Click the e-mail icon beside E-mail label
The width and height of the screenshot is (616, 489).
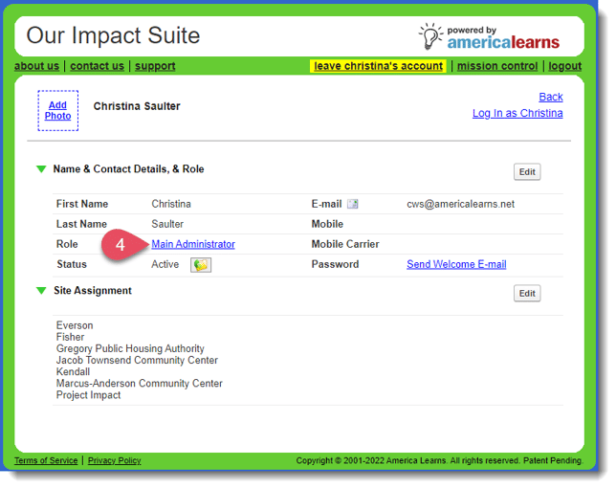[x=352, y=204]
